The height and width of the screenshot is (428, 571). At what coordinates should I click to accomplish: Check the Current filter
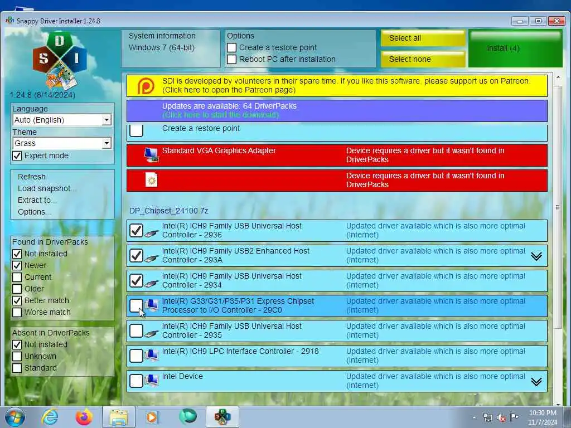tap(17, 277)
